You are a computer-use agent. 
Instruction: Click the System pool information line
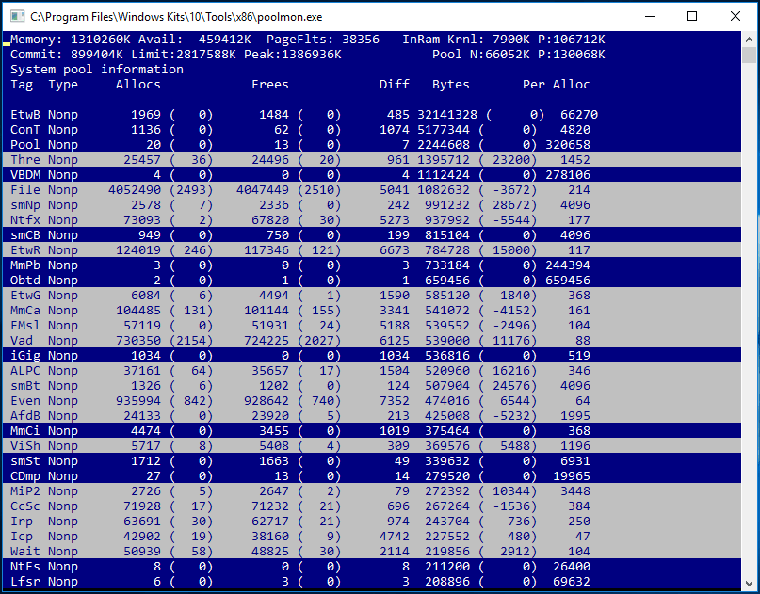(x=96, y=70)
